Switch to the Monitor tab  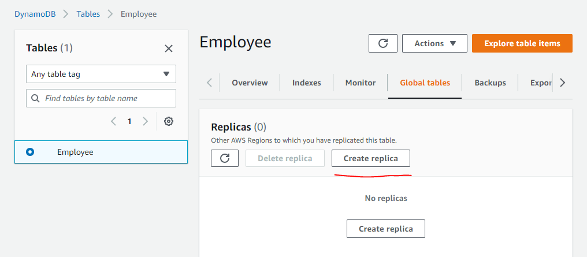(361, 83)
